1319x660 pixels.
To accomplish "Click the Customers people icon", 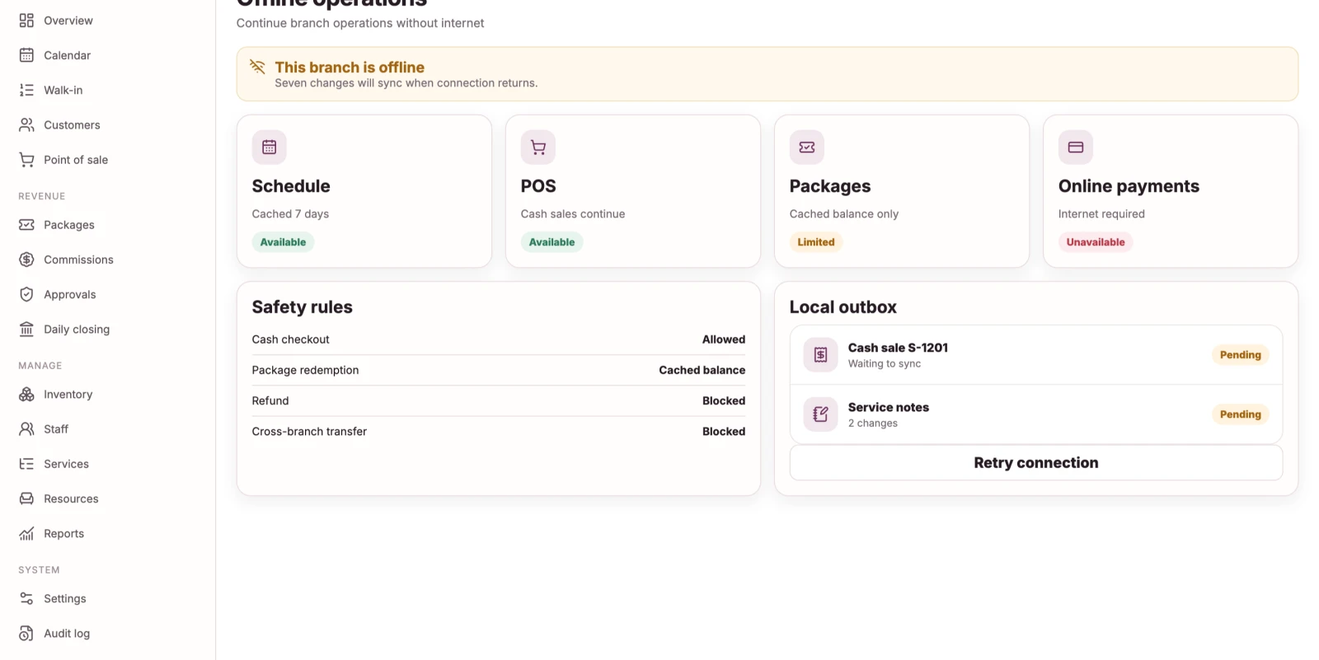I will (x=26, y=124).
